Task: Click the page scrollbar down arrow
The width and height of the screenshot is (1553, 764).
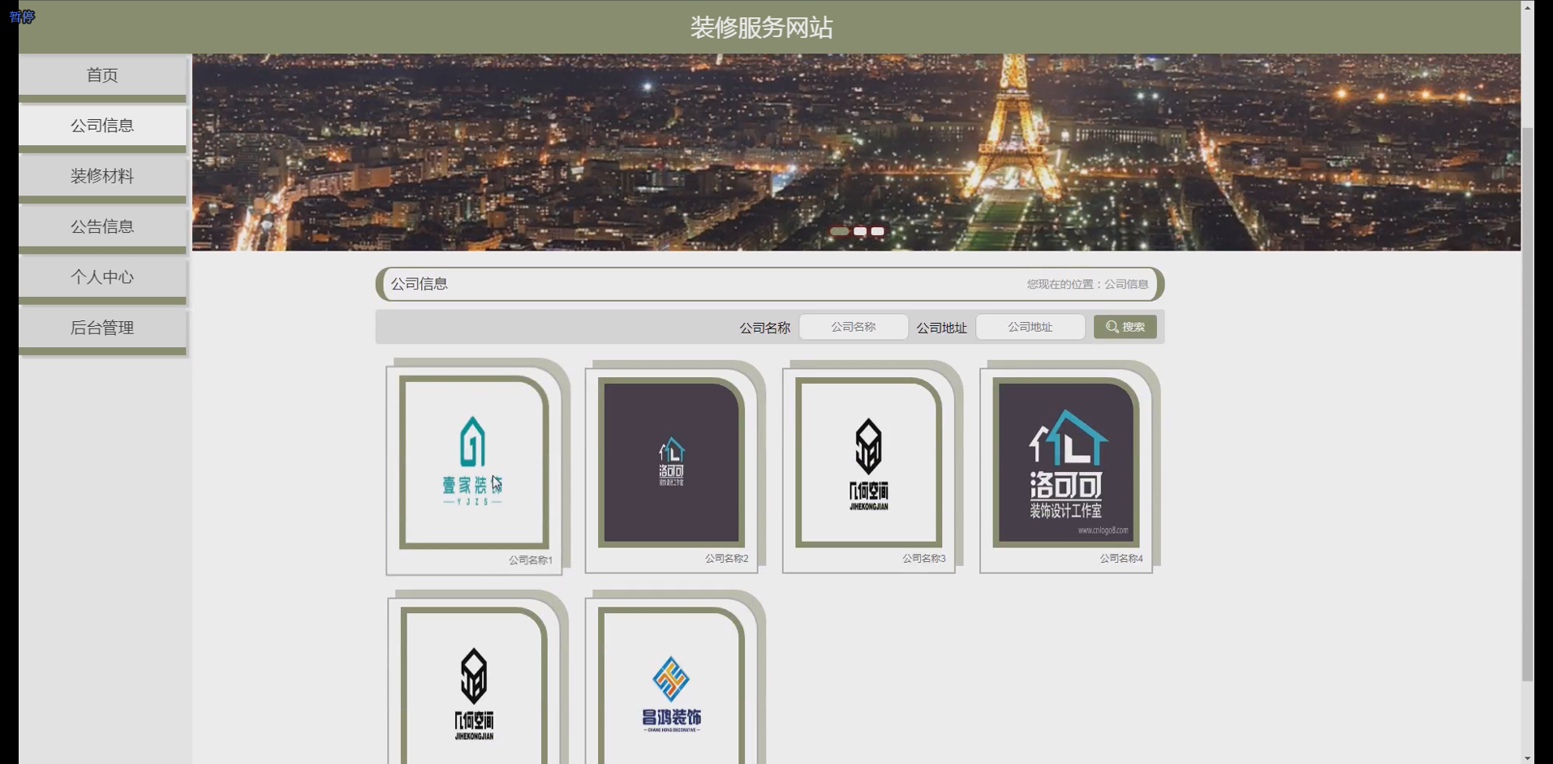Action: [1528, 758]
